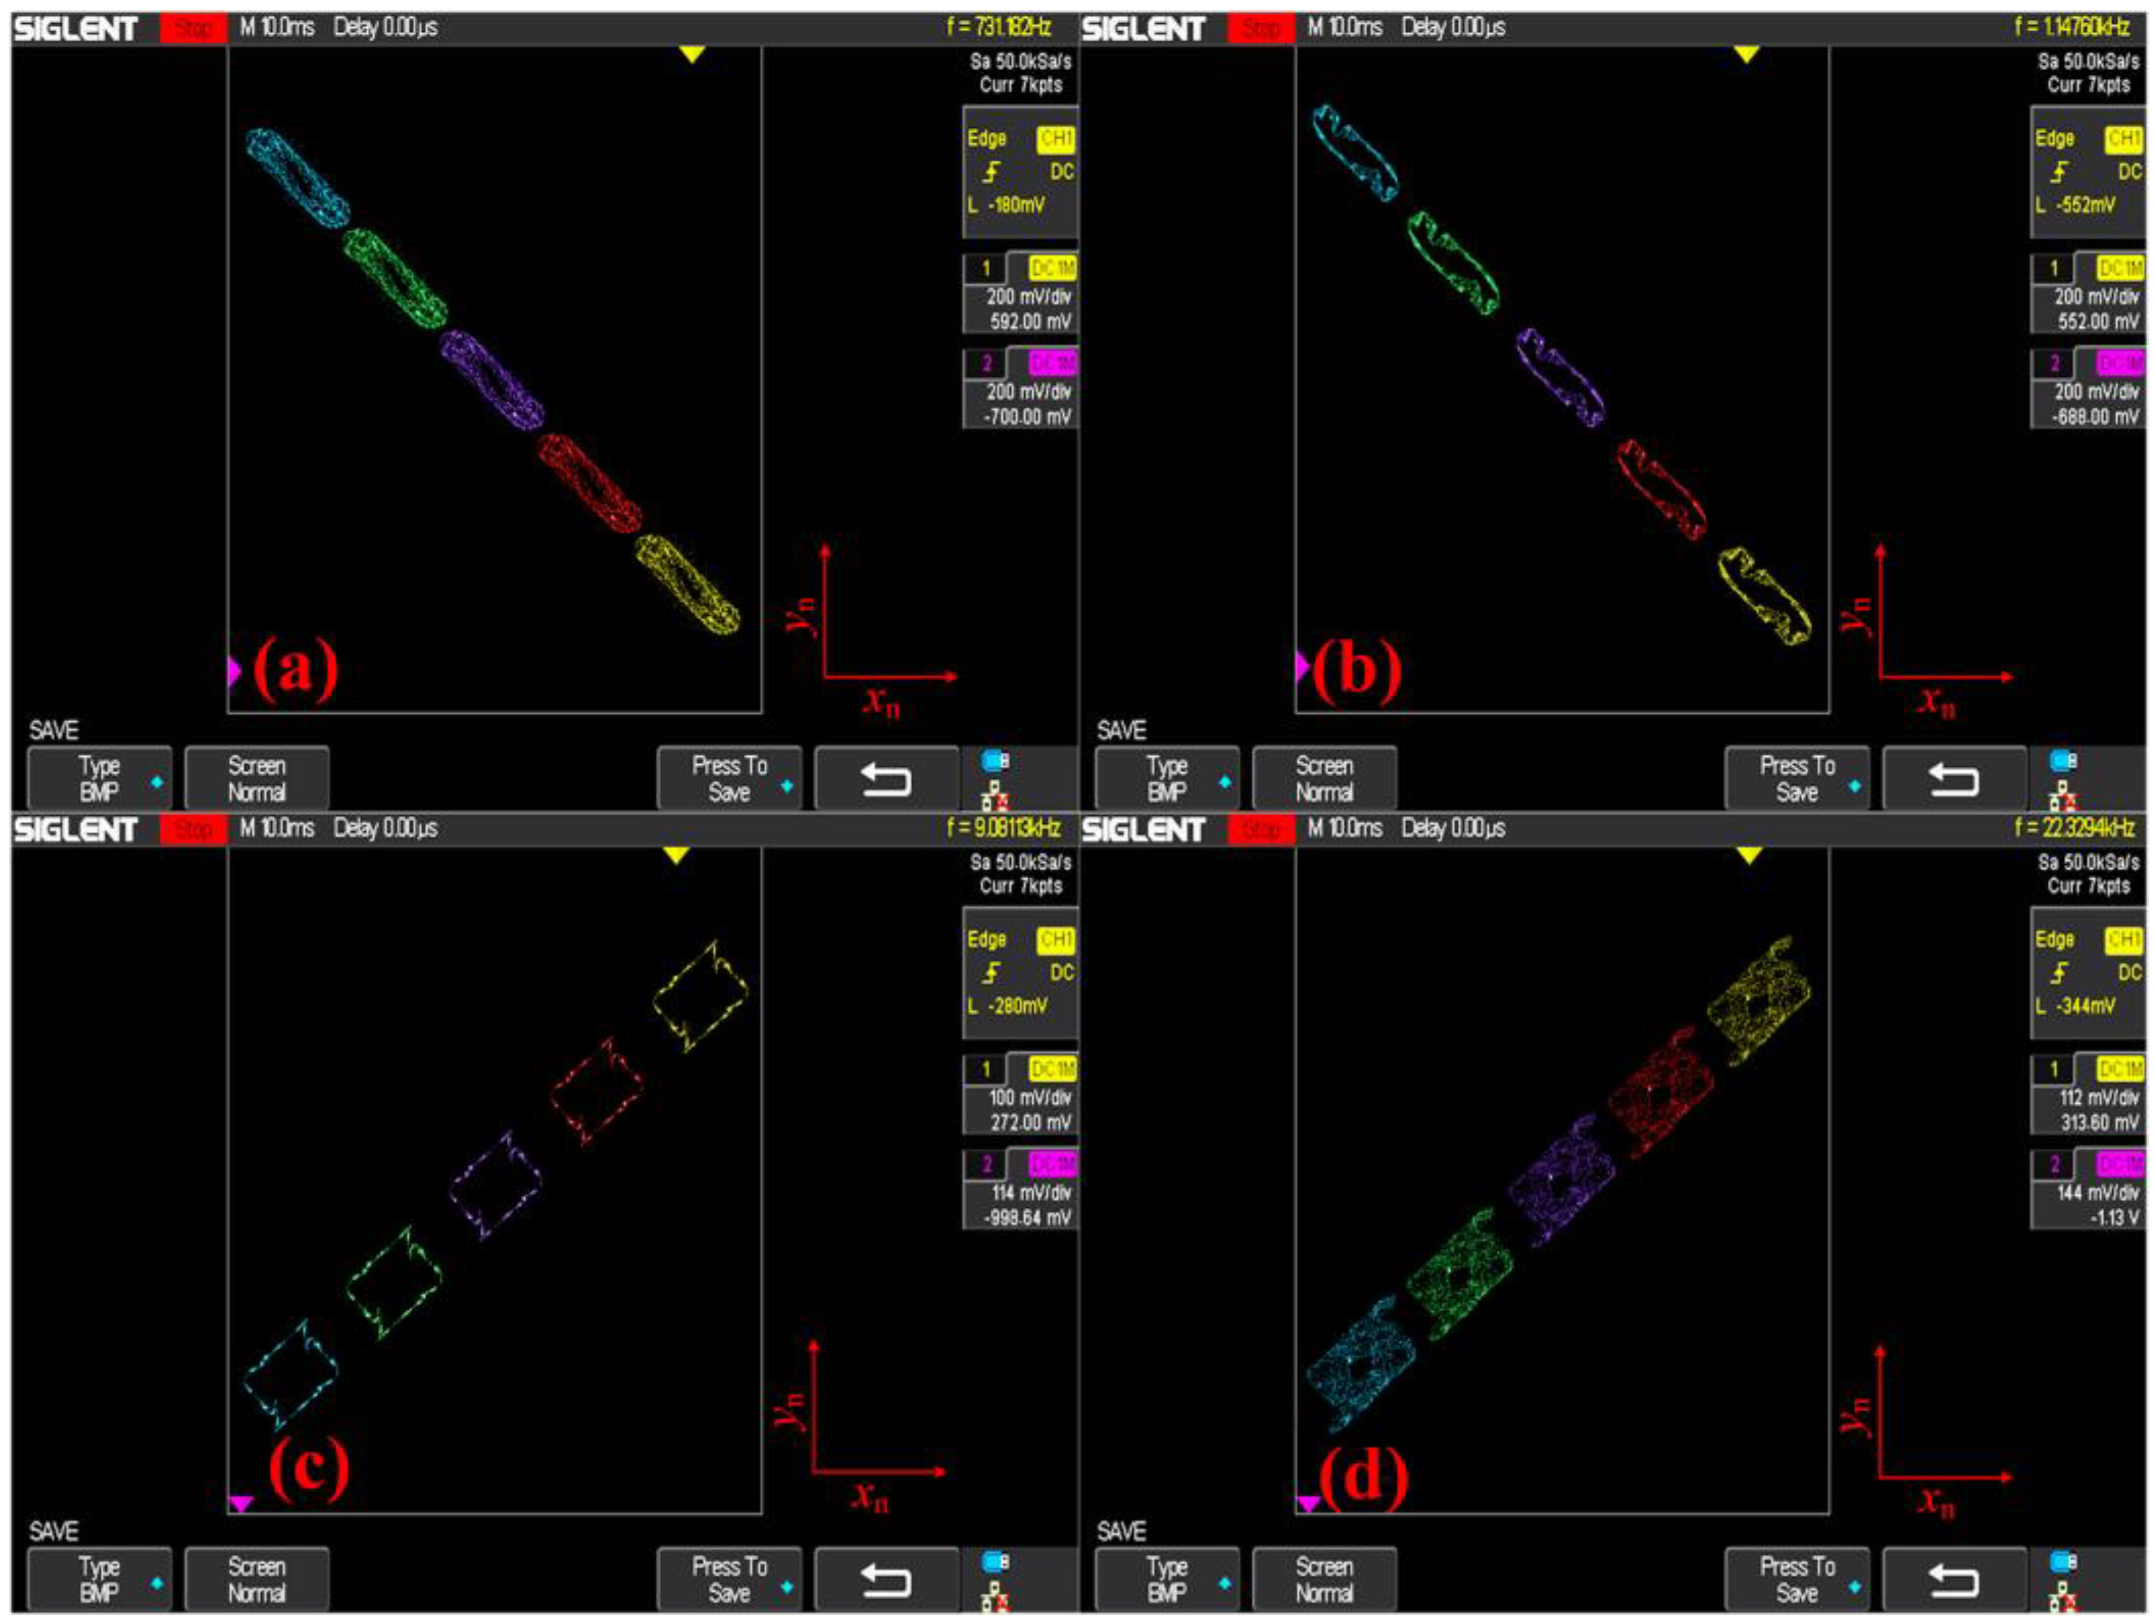Click the magenta channel 2 marker in panel (c)
Viewport: 2155px width, 1624px height.
241,1503
